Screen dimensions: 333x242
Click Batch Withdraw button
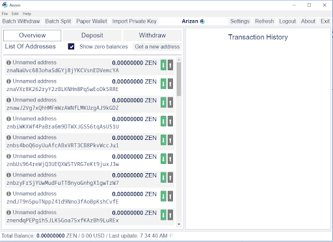click(x=21, y=21)
